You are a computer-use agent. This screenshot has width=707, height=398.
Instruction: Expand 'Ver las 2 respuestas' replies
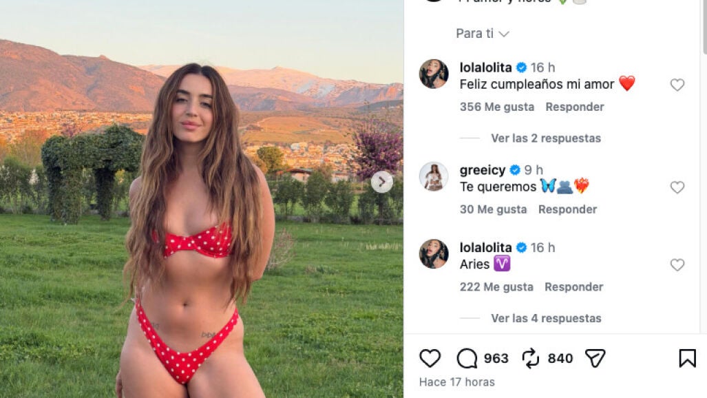click(546, 138)
